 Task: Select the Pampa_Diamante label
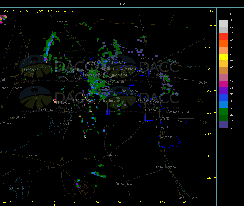[11, 88]
